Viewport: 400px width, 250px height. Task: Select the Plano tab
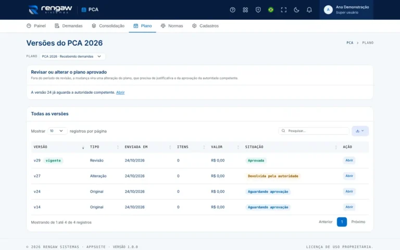click(x=142, y=26)
